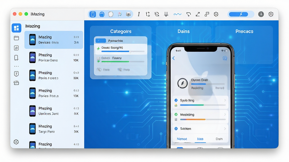The width and height of the screenshot is (289, 162).
Task: Toggle the blue pill switch in toolbar
Action: point(238,14)
